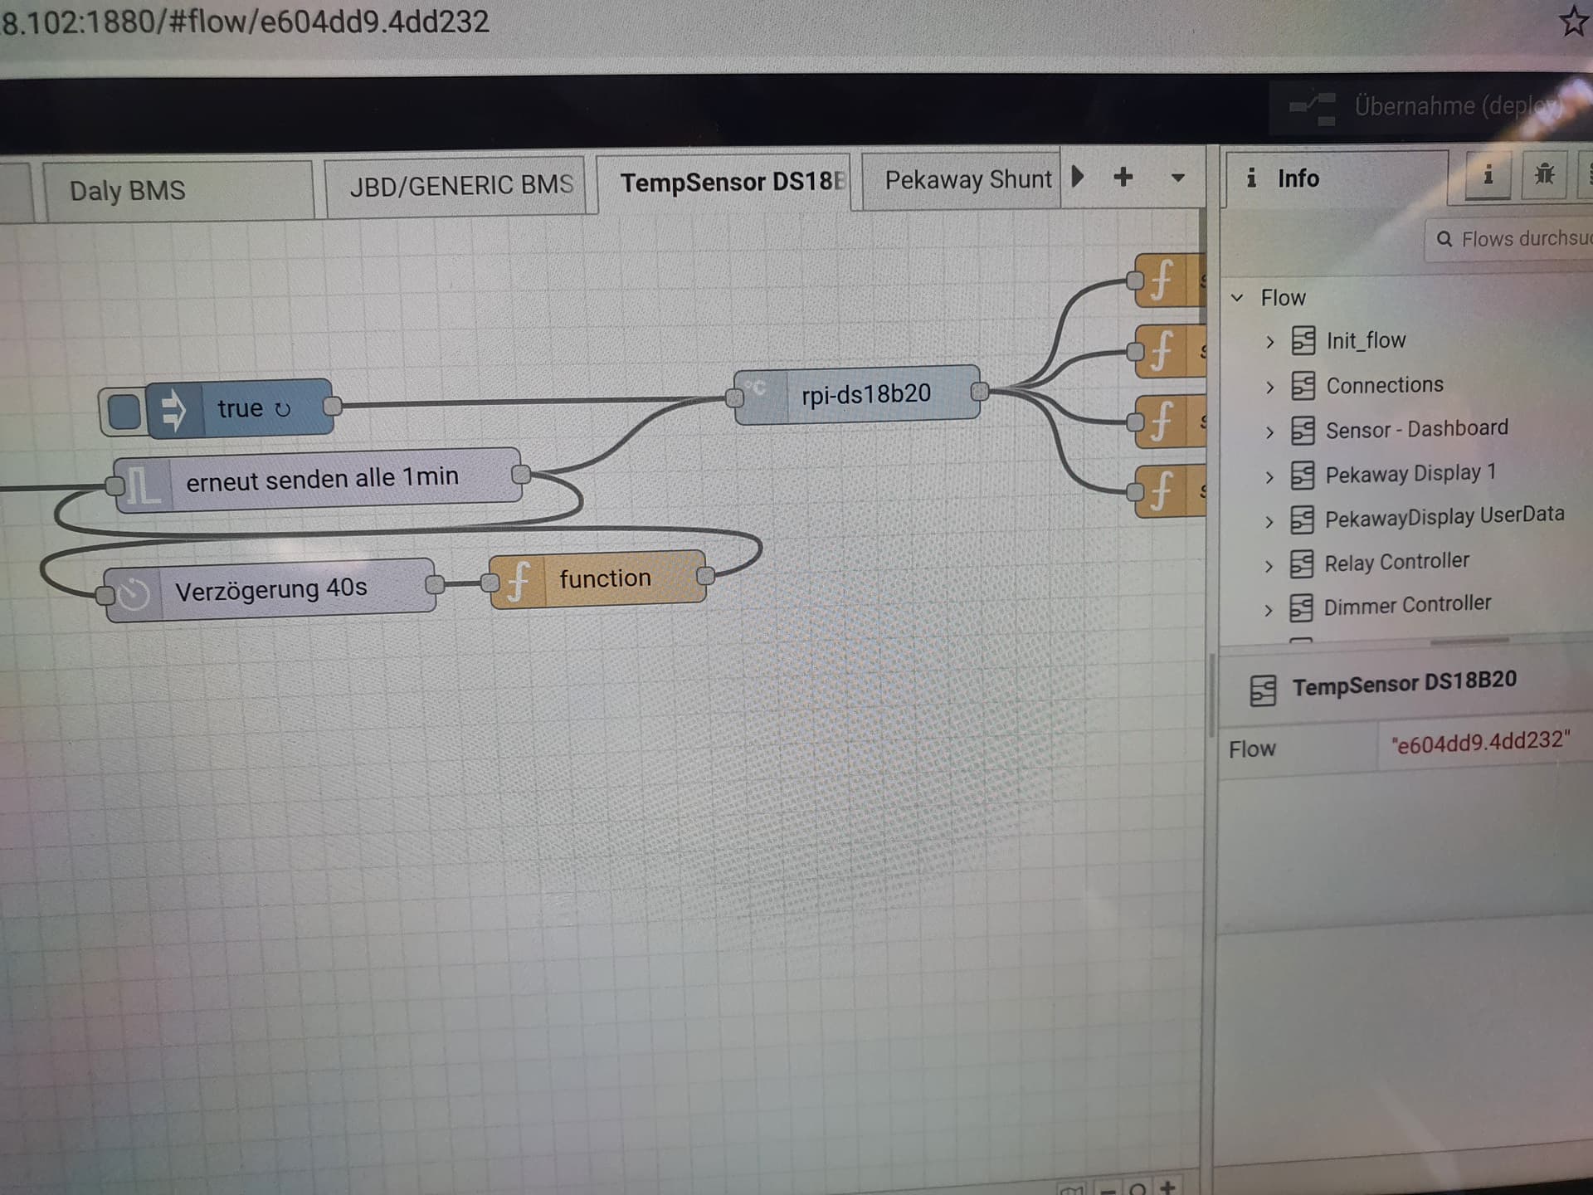The height and width of the screenshot is (1195, 1593).
Task: Switch to the TempSensor DS18B20 tab
Action: click(x=723, y=182)
